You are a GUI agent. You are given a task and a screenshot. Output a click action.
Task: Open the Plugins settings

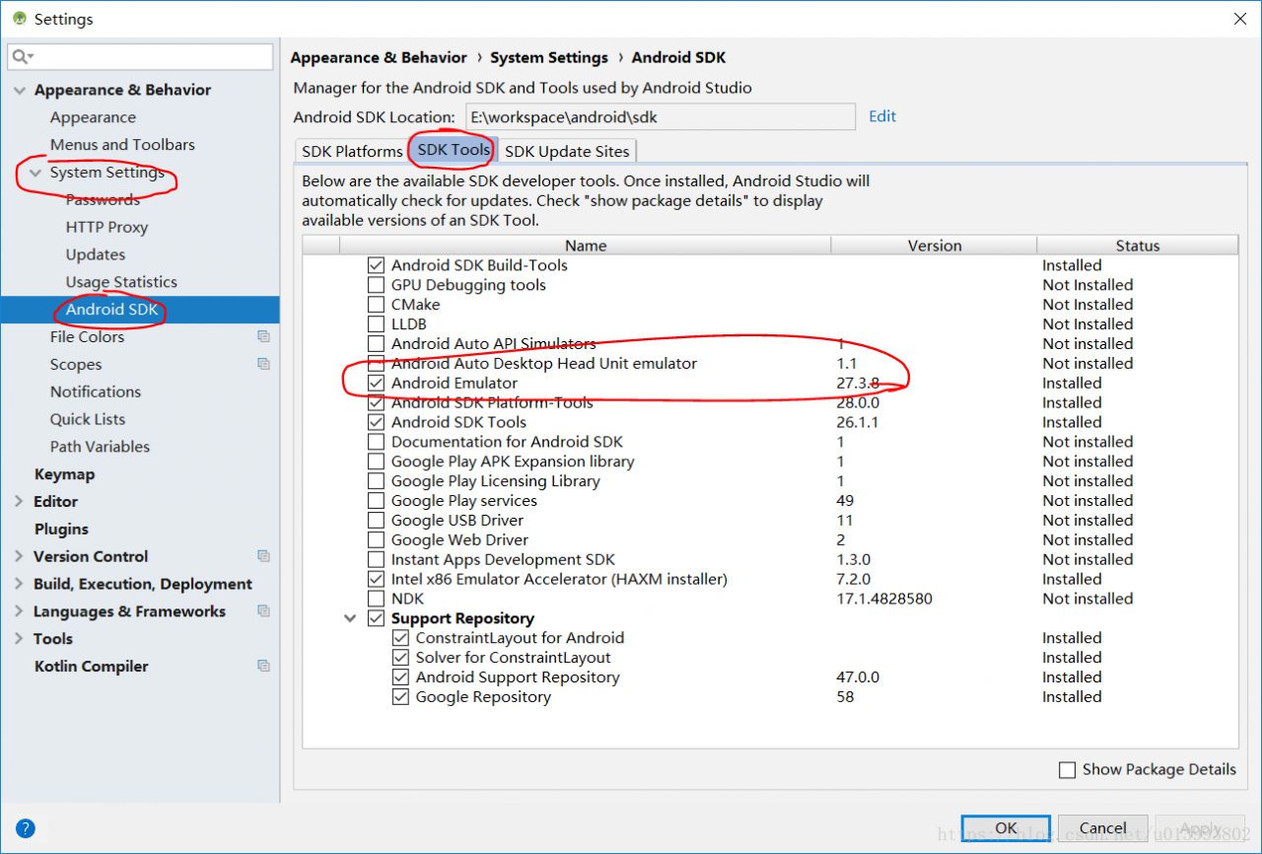(x=61, y=529)
